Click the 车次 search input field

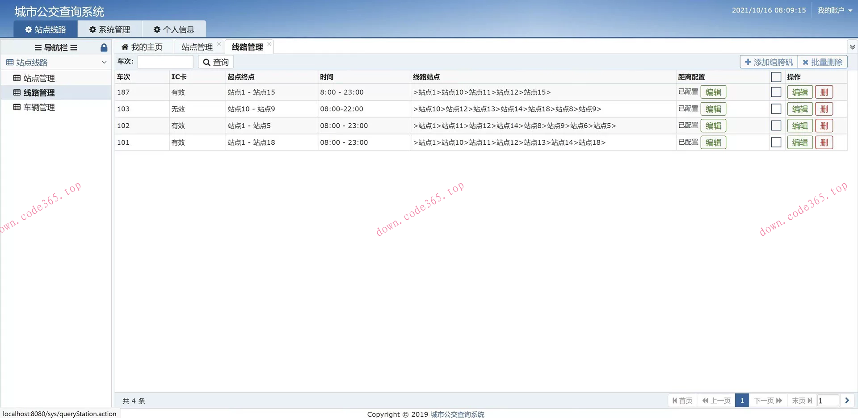(x=165, y=62)
